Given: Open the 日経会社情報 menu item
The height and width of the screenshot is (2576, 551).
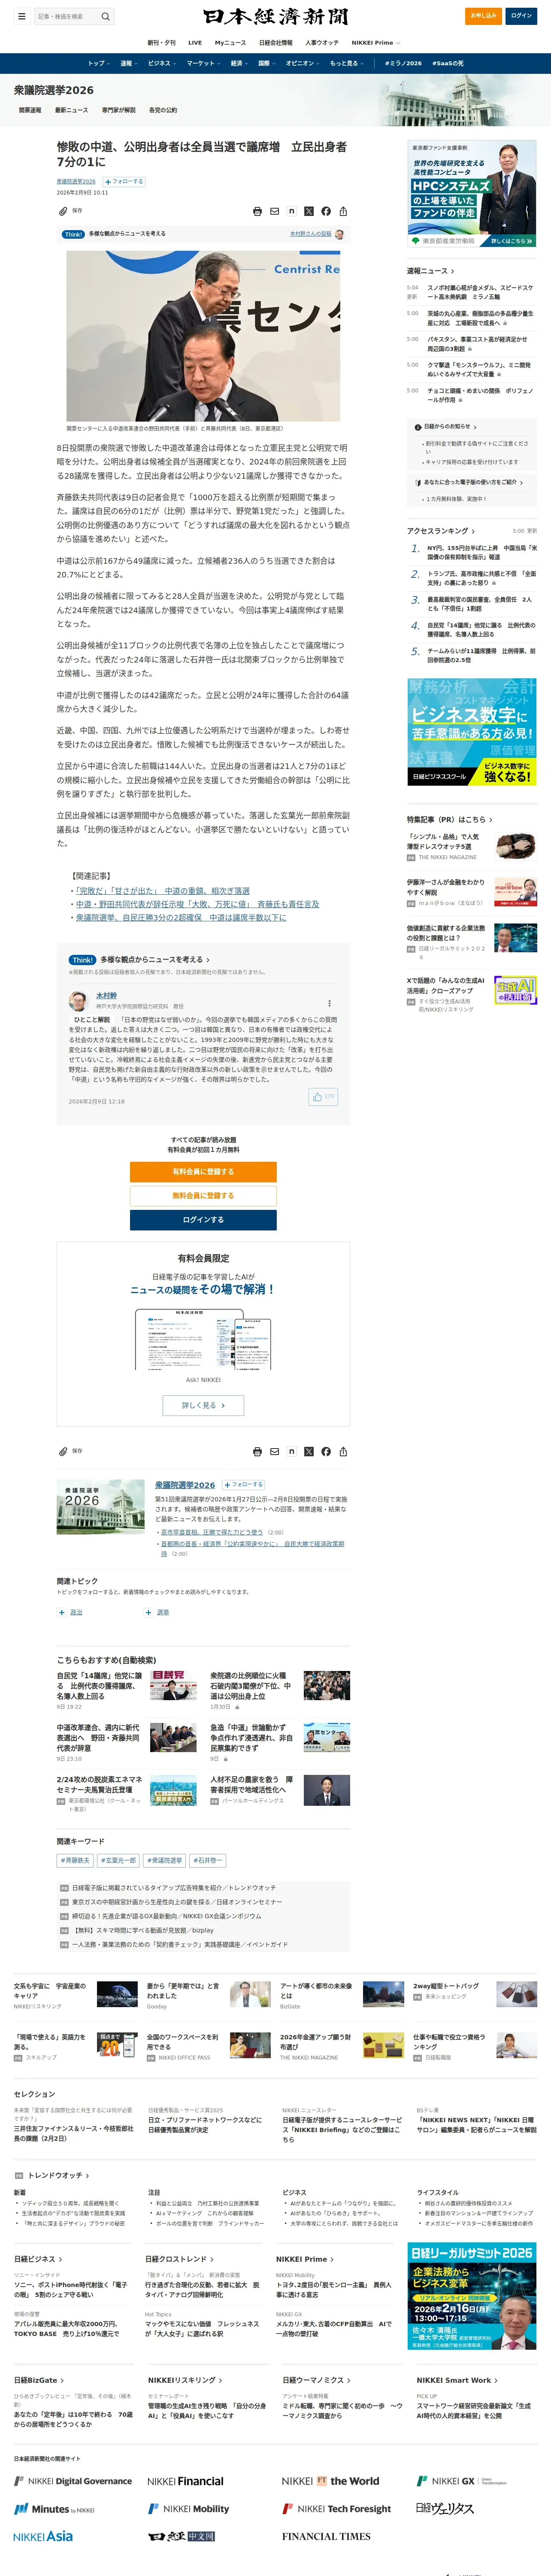Looking at the screenshot, I should pos(276,43).
